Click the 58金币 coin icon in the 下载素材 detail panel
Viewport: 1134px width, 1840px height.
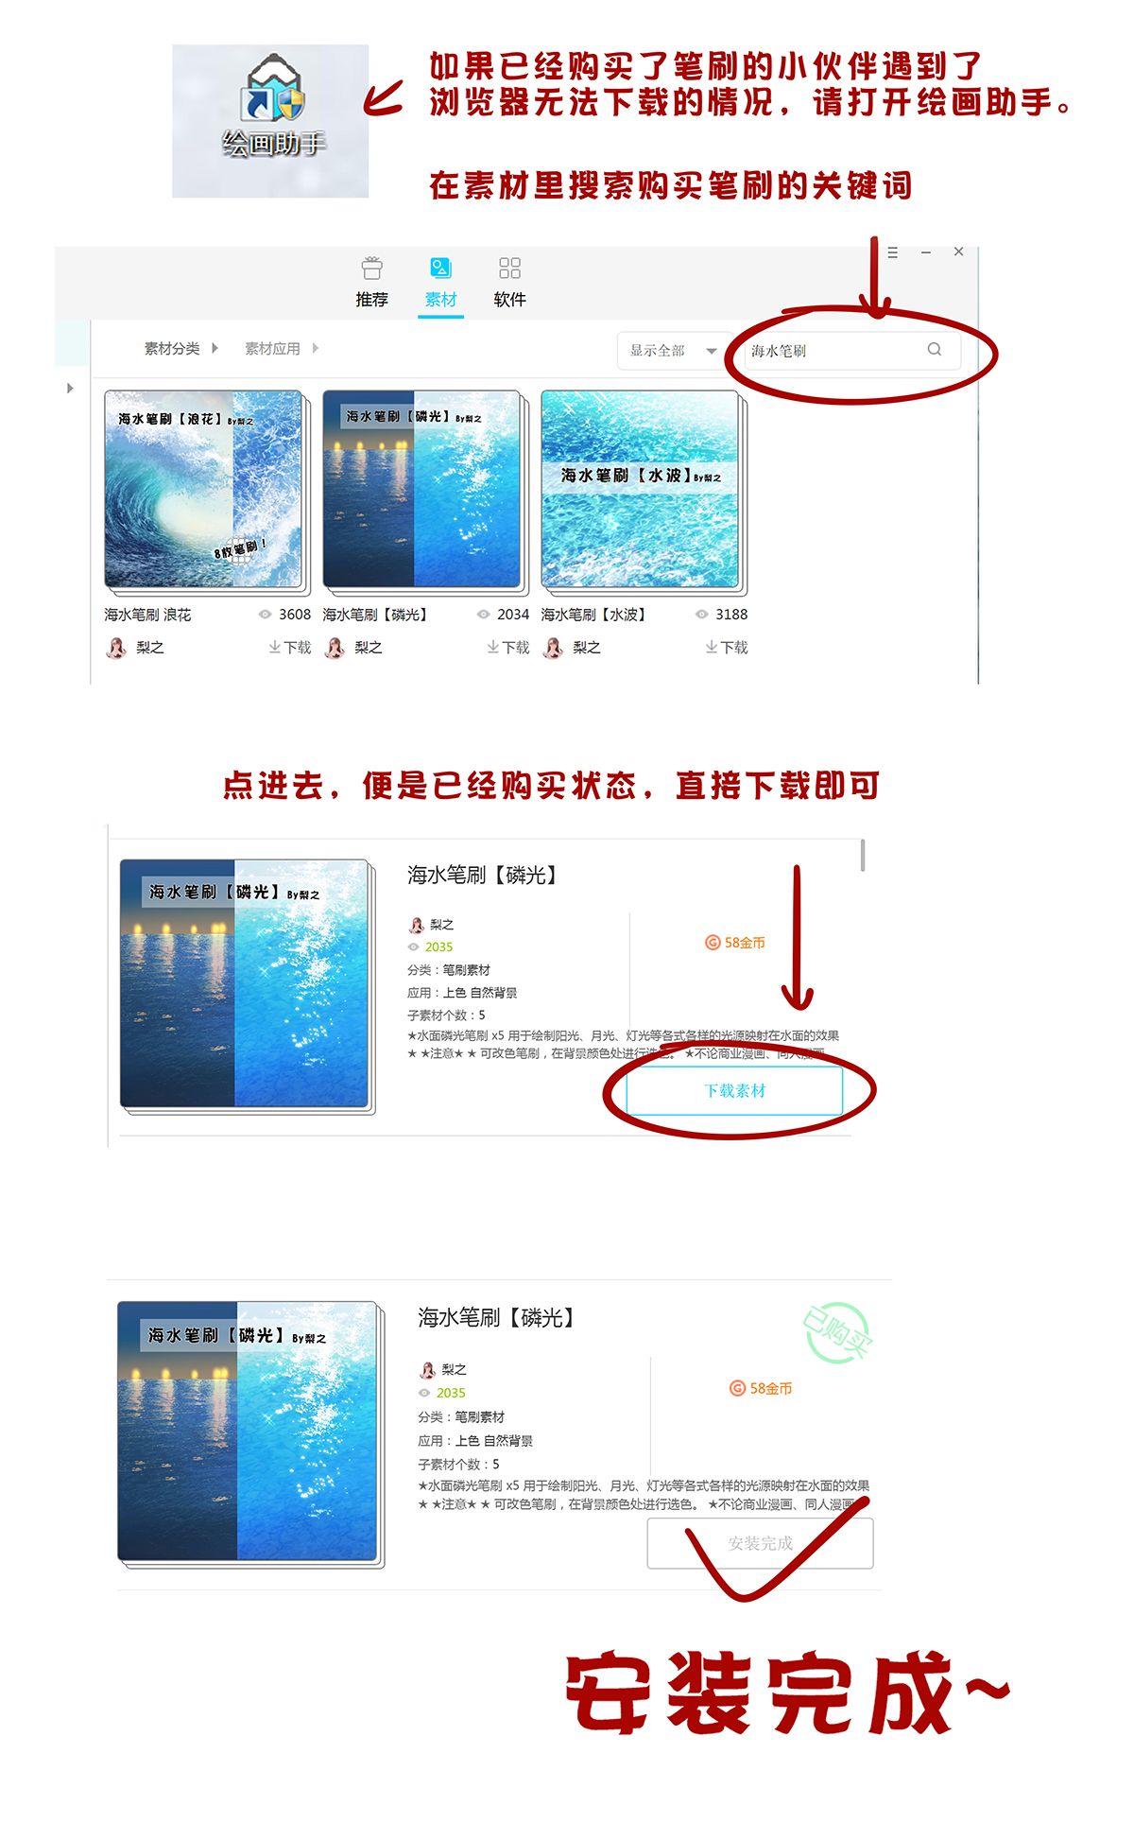(x=713, y=943)
